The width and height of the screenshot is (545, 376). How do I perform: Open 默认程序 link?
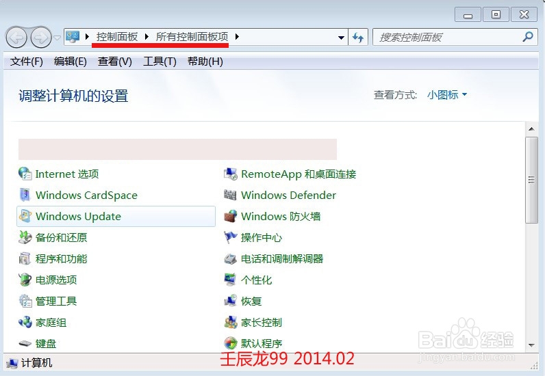click(x=262, y=343)
